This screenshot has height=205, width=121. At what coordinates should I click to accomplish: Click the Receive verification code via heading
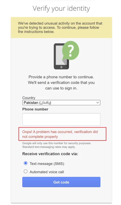(50, 154)
